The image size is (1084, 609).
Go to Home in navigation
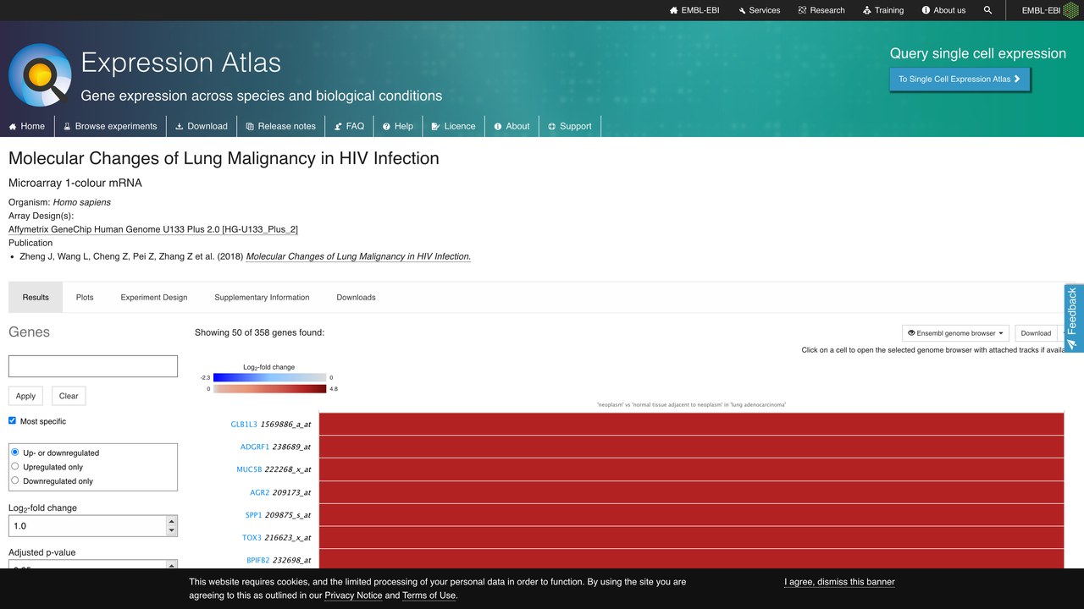(27, 126)
